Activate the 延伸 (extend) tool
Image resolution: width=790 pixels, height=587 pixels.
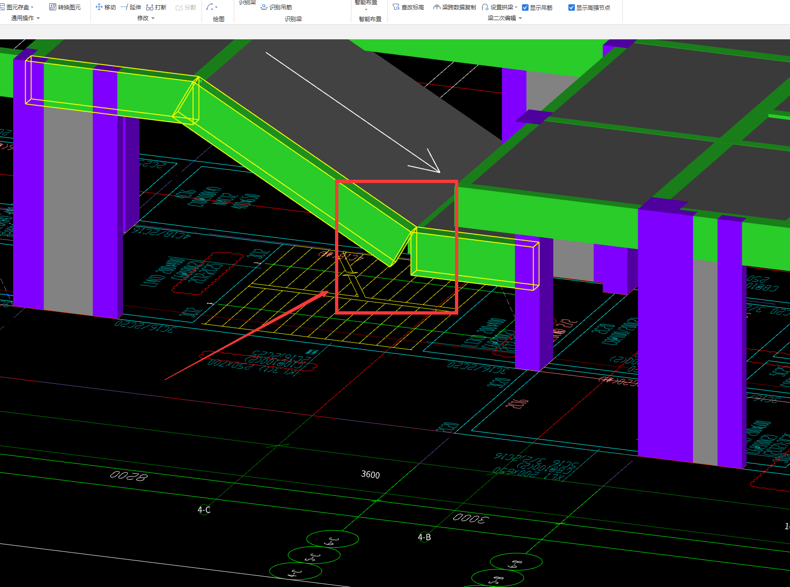pyautogui.click(x=131, y=7)
